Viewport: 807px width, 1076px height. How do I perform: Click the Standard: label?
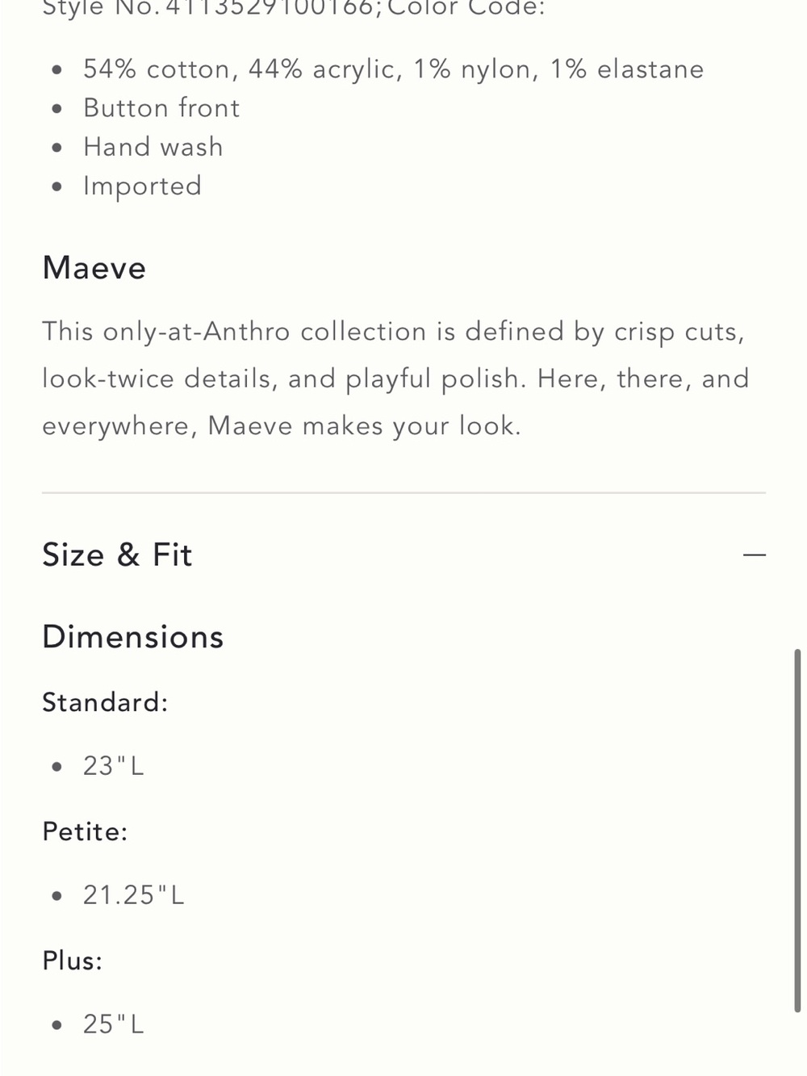[x=105, y=702]
